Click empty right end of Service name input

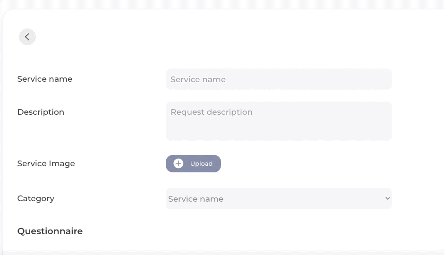point(373,79)
